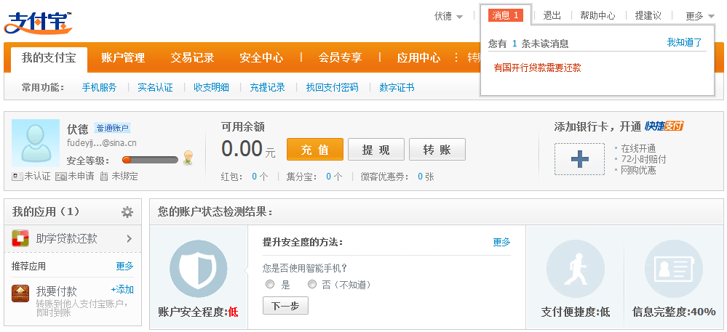Click the add bank card plus icon
Screen dimensions: 727x332
click(x=579, y=159)
